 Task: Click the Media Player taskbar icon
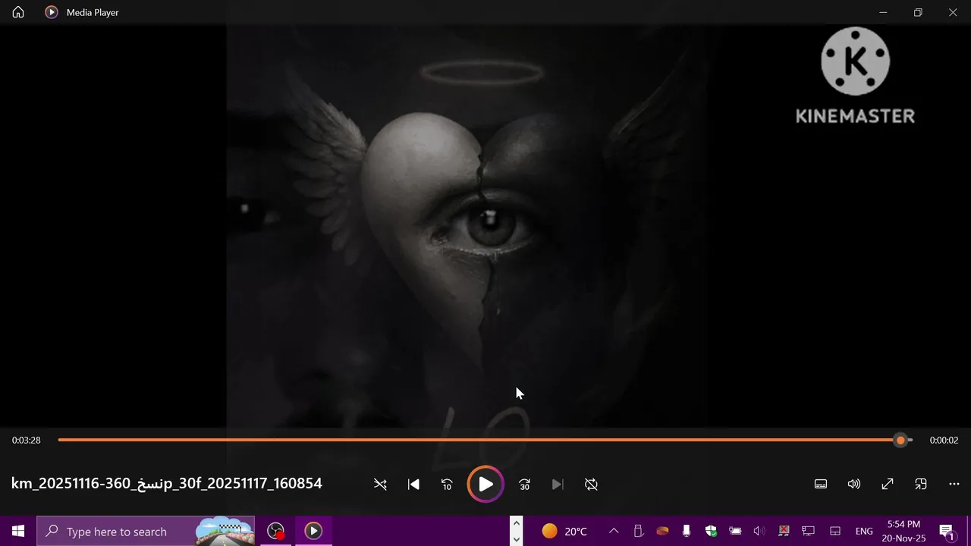(313, 531)
